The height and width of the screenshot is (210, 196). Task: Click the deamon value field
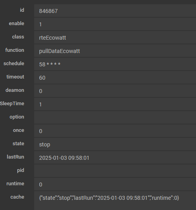tap(115, 91)
